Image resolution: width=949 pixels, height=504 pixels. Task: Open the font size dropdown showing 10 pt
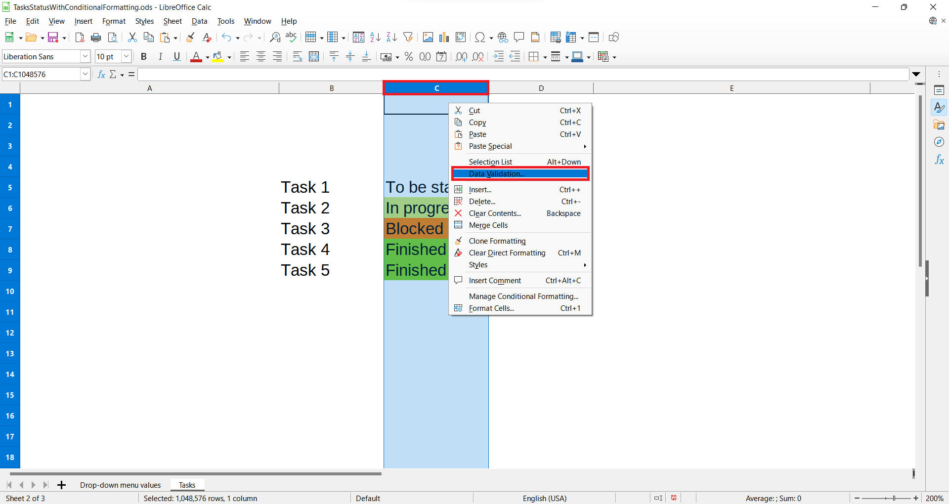126,57
